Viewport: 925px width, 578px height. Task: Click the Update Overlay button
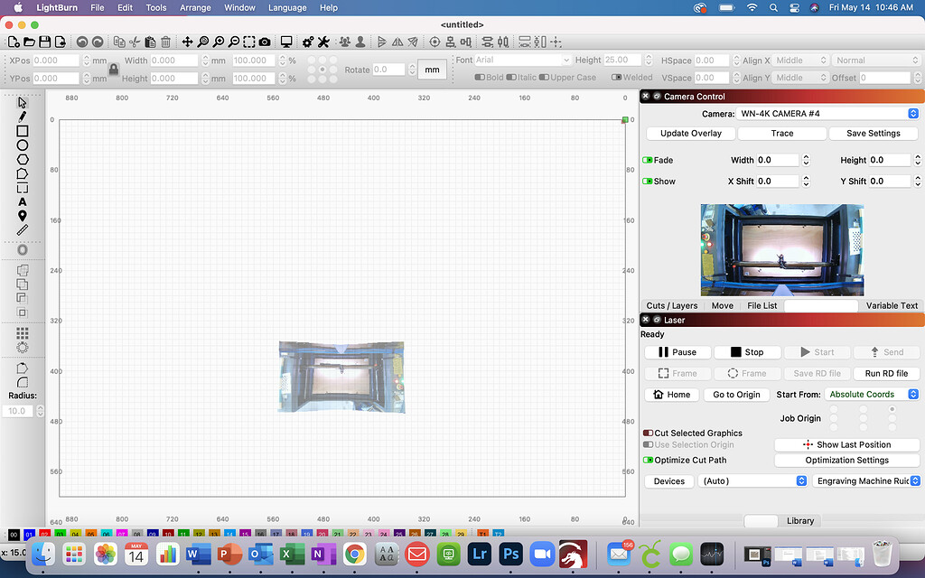[x=689, y=133]
